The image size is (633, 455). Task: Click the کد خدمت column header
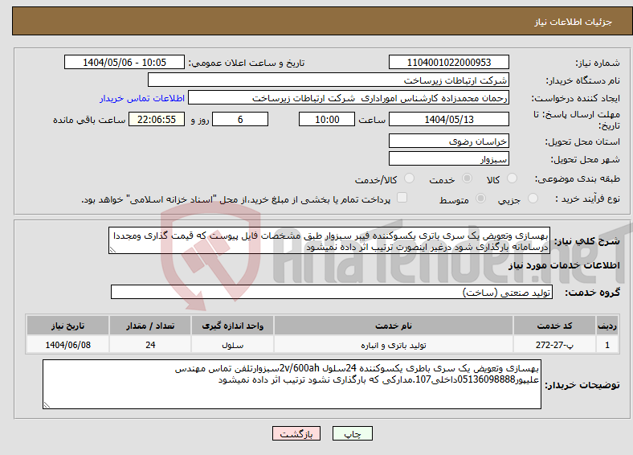[555, 326]
